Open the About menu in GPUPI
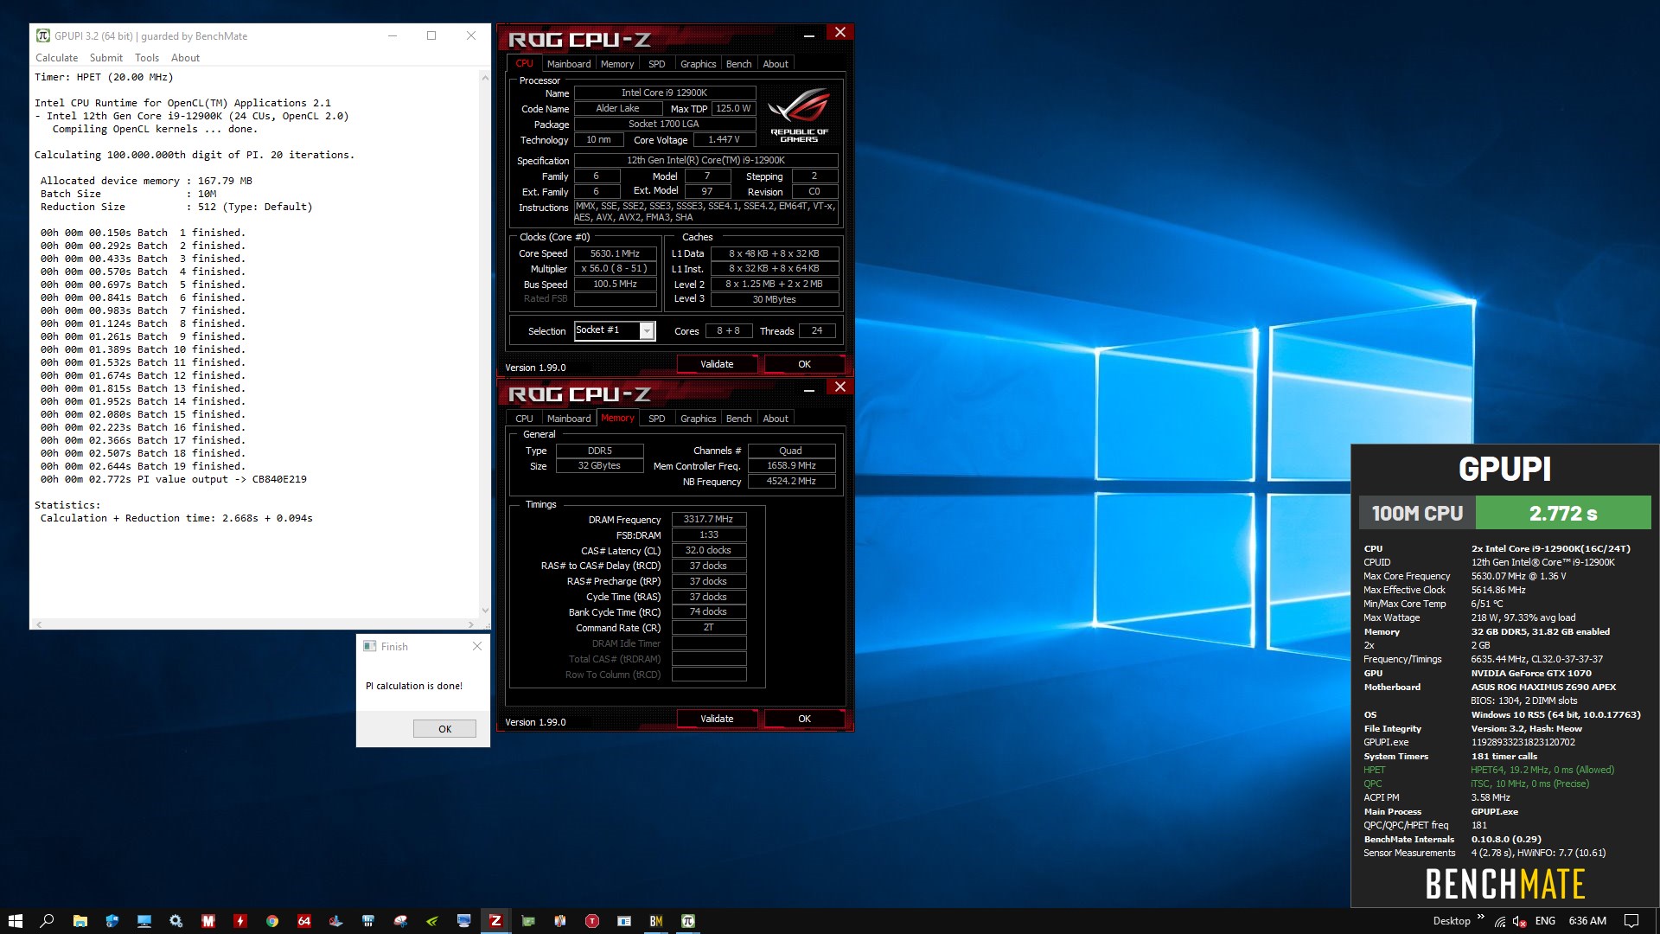1660x934 pixels. [x=185, y=58]
